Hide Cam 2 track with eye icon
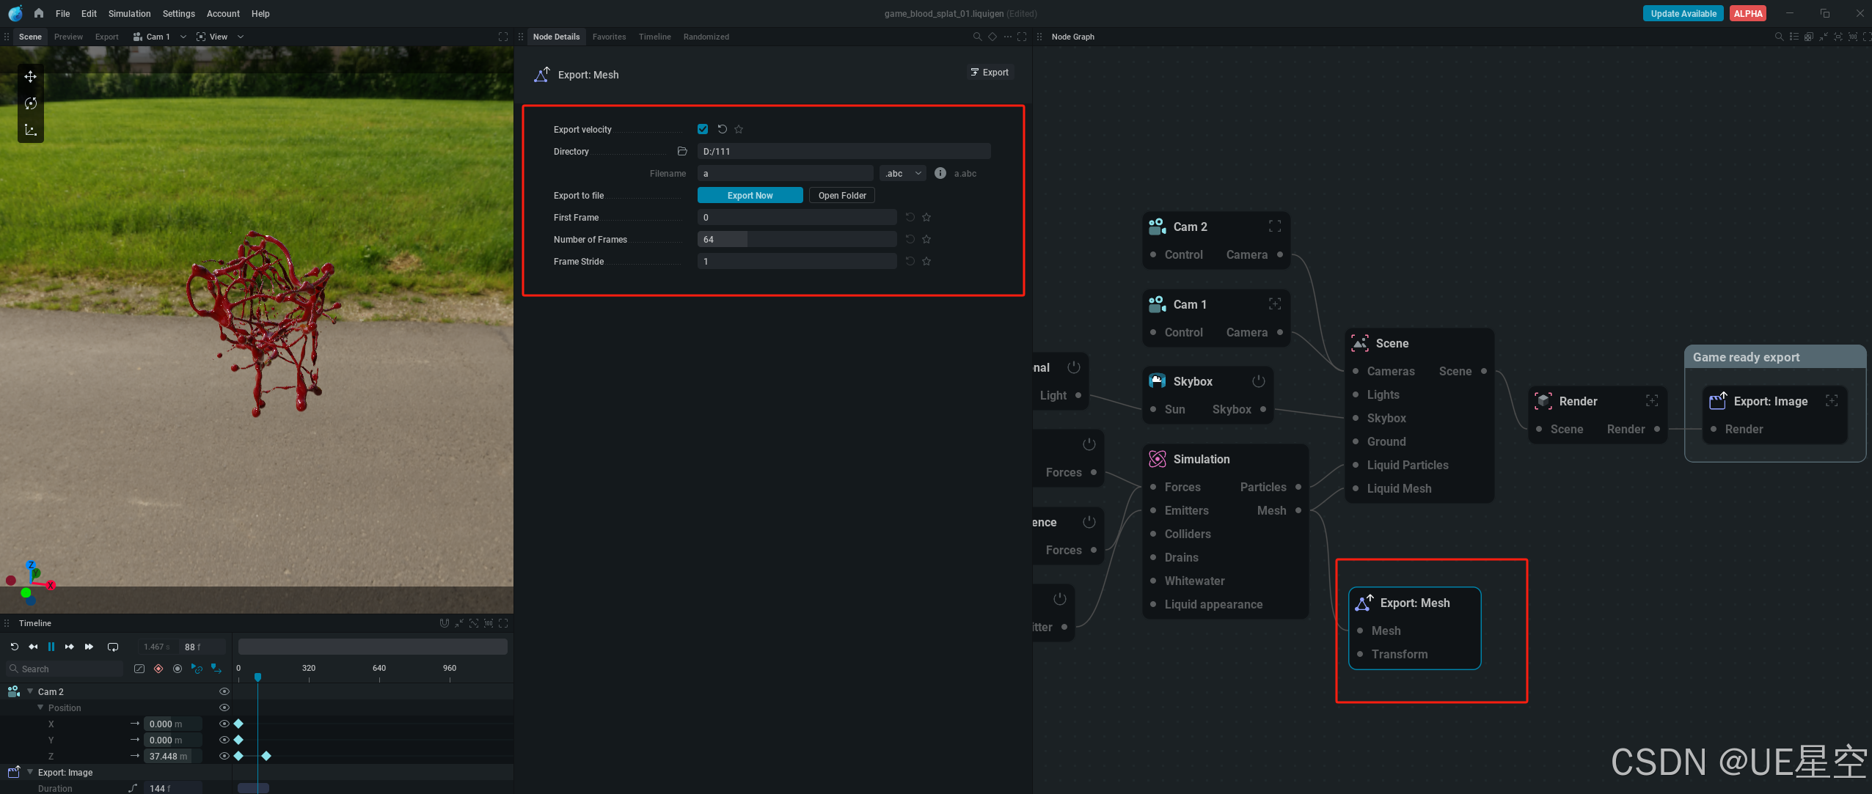Screen dimensions: 1872x794 click(224, 691)
